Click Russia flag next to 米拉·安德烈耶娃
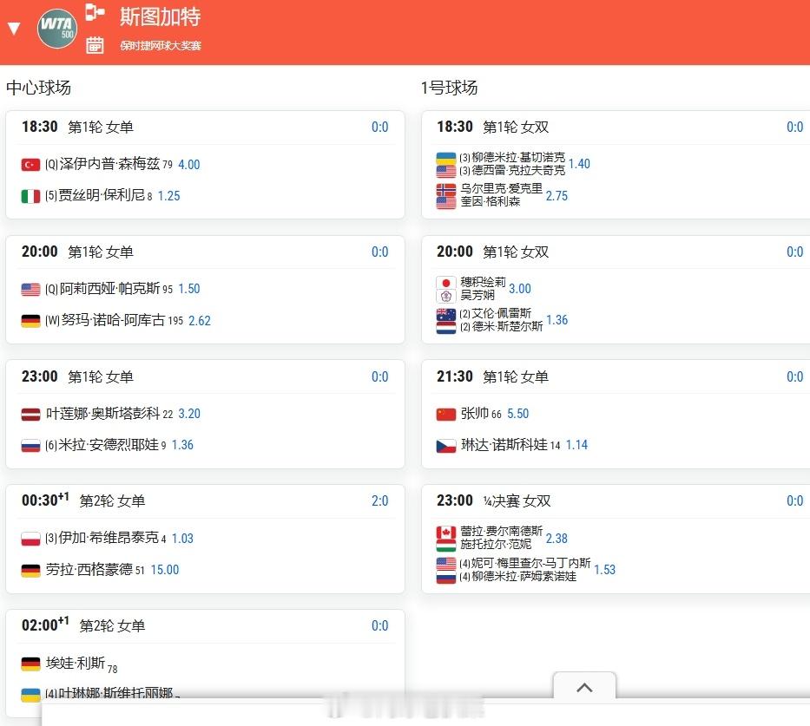The width and height of the screenshot is (810, 726). (30, 445)
